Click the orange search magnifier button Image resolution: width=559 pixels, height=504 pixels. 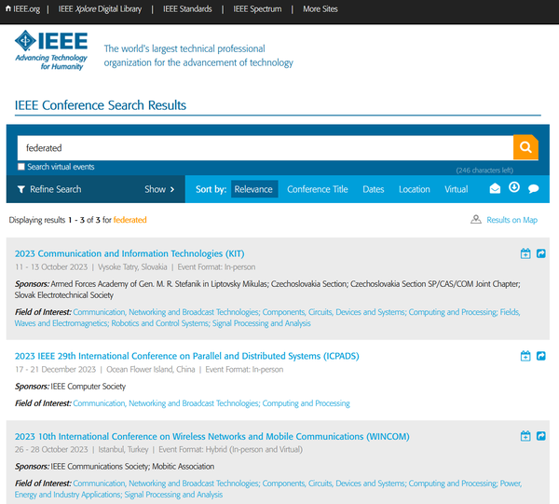[525, 147]
